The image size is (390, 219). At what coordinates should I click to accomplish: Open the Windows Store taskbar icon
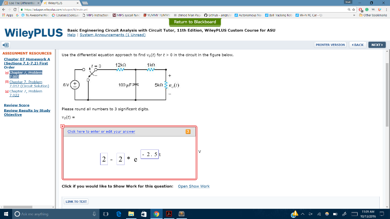pyautogui.click(x=144, y=214)
